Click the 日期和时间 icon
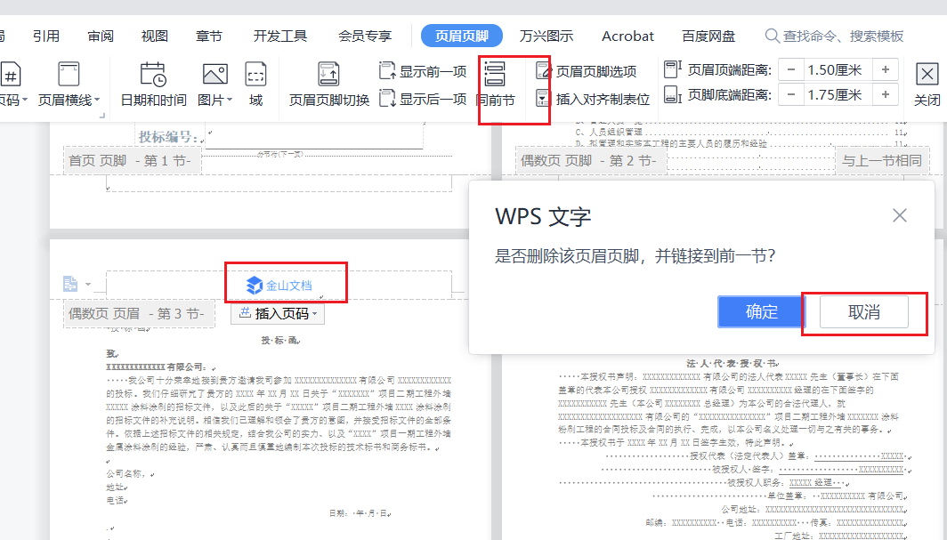947x540 pixels. tap(153, 75)
